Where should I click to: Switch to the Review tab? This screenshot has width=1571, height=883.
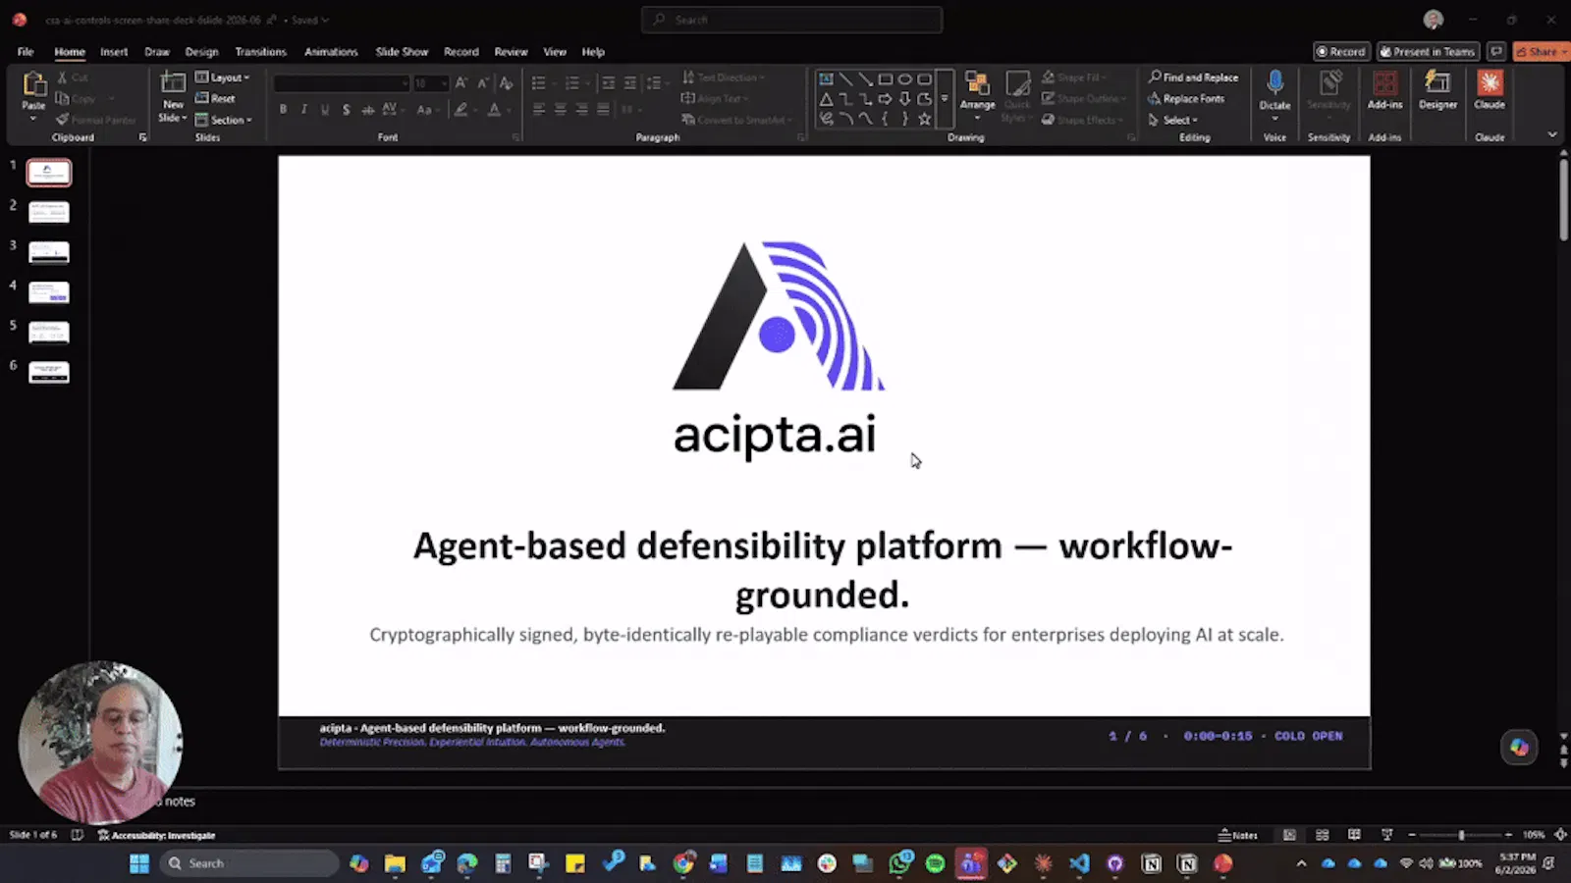(511, 52)
